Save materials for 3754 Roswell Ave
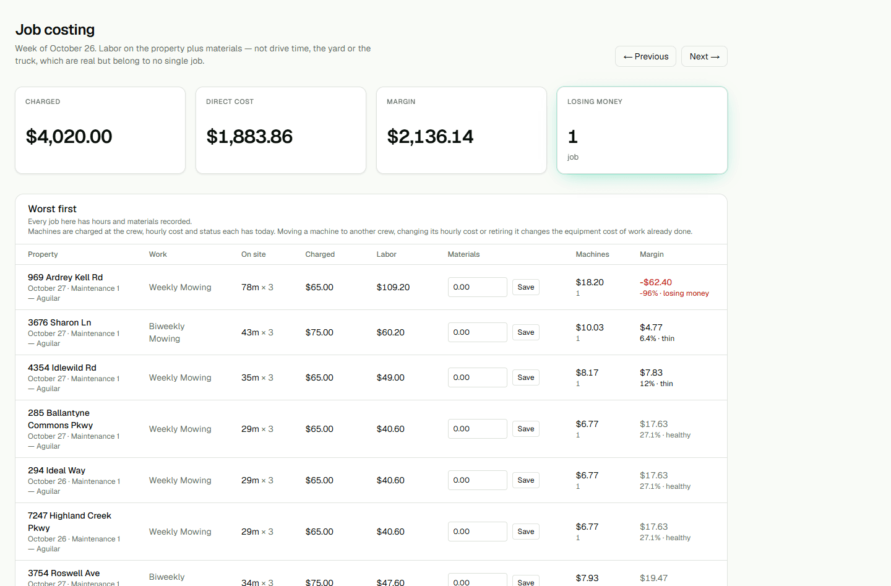The image size is (891, 586). [526, 581]
